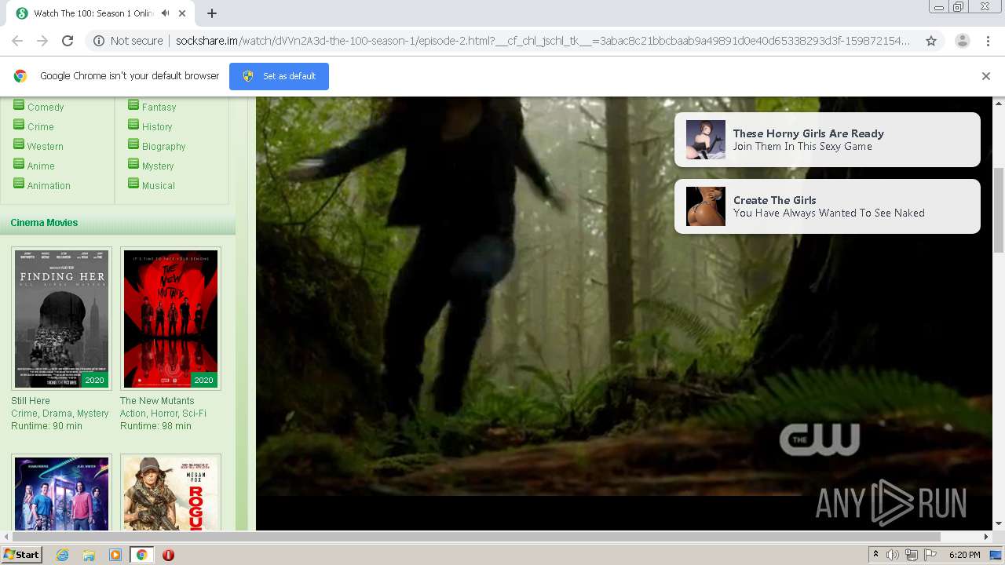Screen dimensions: 1005x565
Task: Click the scroll up arrow of the page
Action: tap(999, 103)
